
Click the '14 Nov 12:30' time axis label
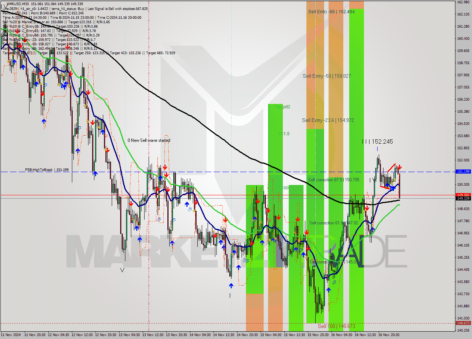point(224,335)
